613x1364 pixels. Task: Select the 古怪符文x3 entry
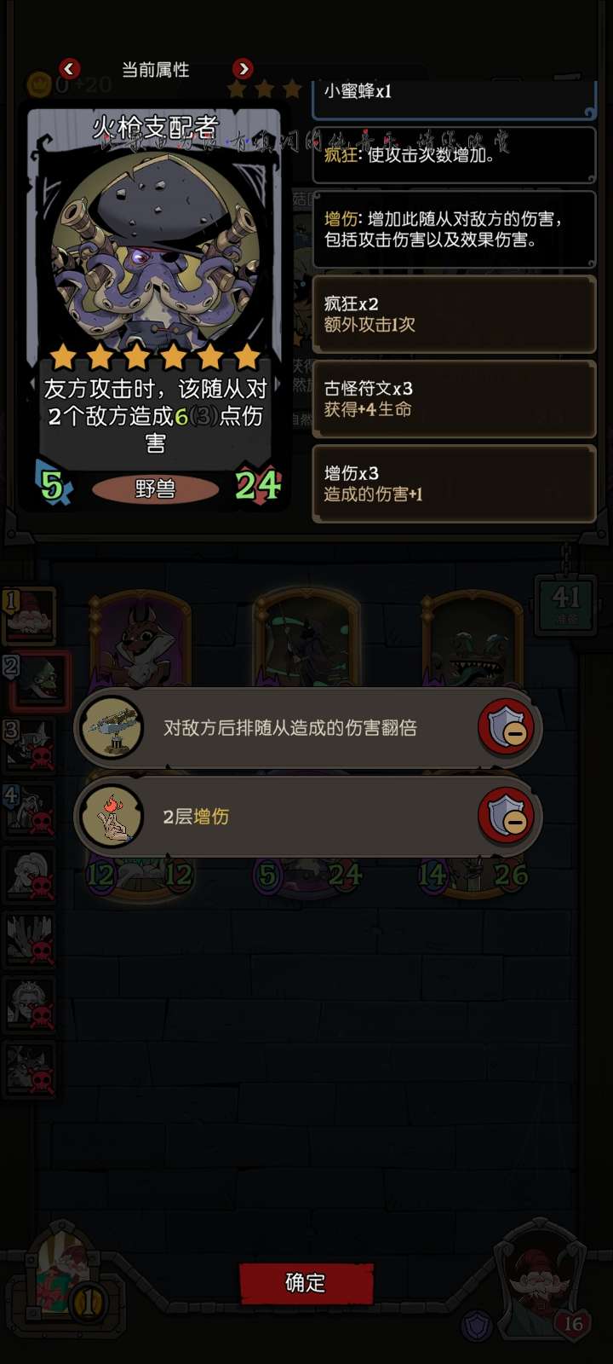point(454,398)
